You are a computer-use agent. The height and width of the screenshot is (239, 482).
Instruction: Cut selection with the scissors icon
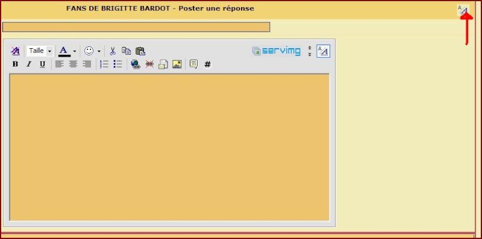point(113,51)
